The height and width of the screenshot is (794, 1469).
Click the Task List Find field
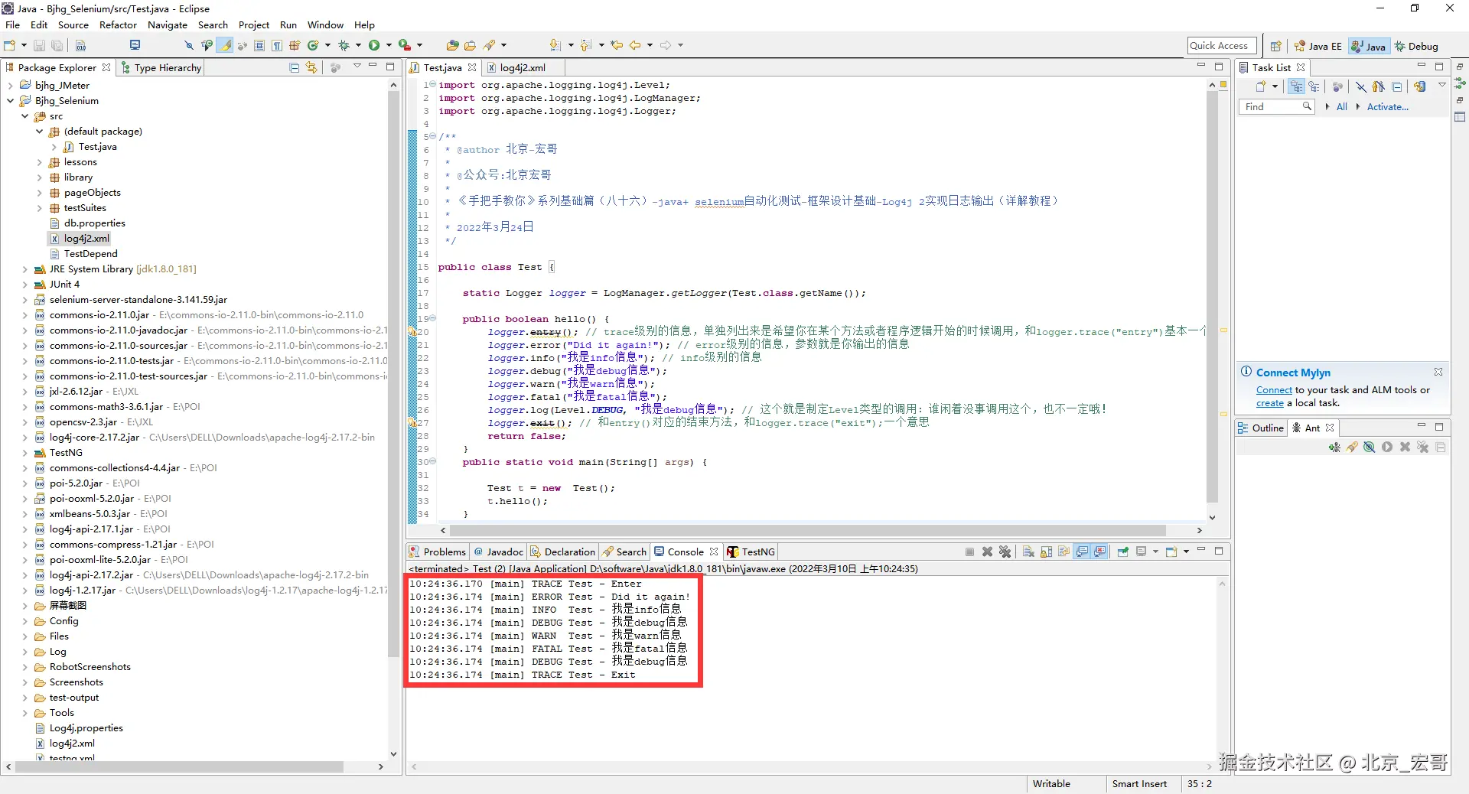pos(1275,107)
